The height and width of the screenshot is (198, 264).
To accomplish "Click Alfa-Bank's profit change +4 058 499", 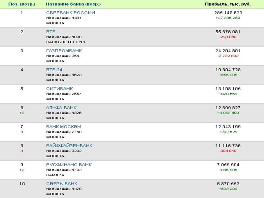I will tap(228, 113).
